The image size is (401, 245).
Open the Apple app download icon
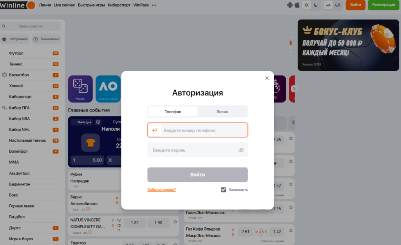click(297, 5)
